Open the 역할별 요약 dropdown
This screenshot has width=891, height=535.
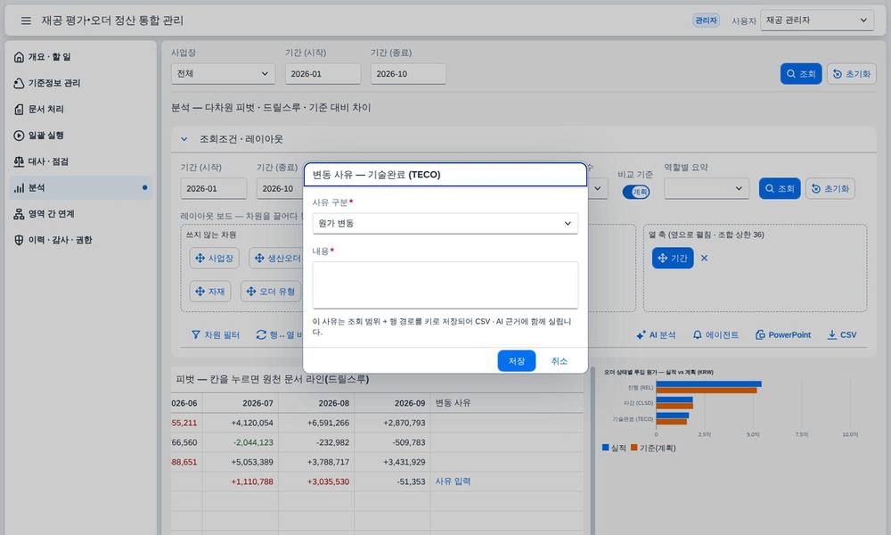[x=707, y=189]
